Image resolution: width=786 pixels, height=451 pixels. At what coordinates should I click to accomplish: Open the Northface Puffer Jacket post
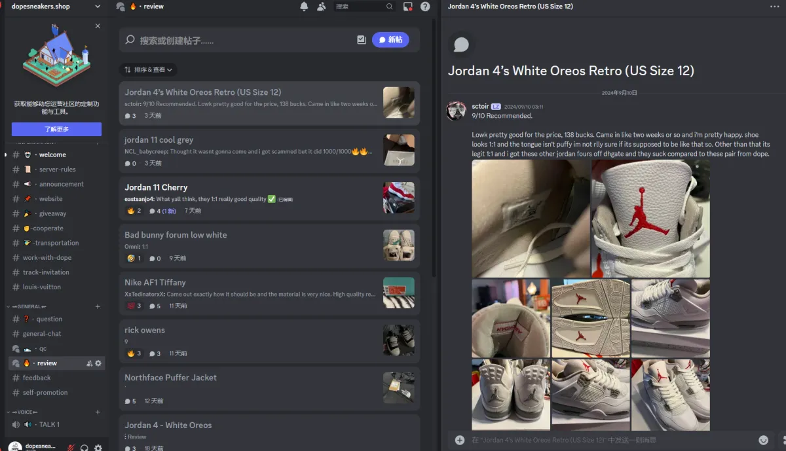tap(269, 388)
